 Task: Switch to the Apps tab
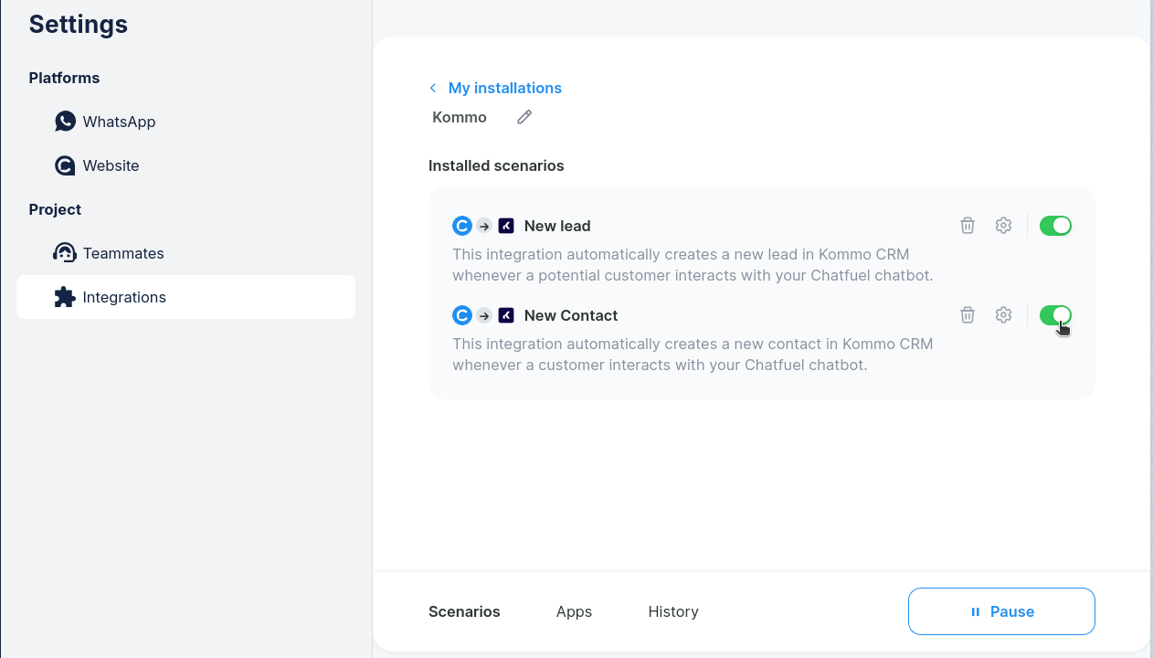(574, 611)
